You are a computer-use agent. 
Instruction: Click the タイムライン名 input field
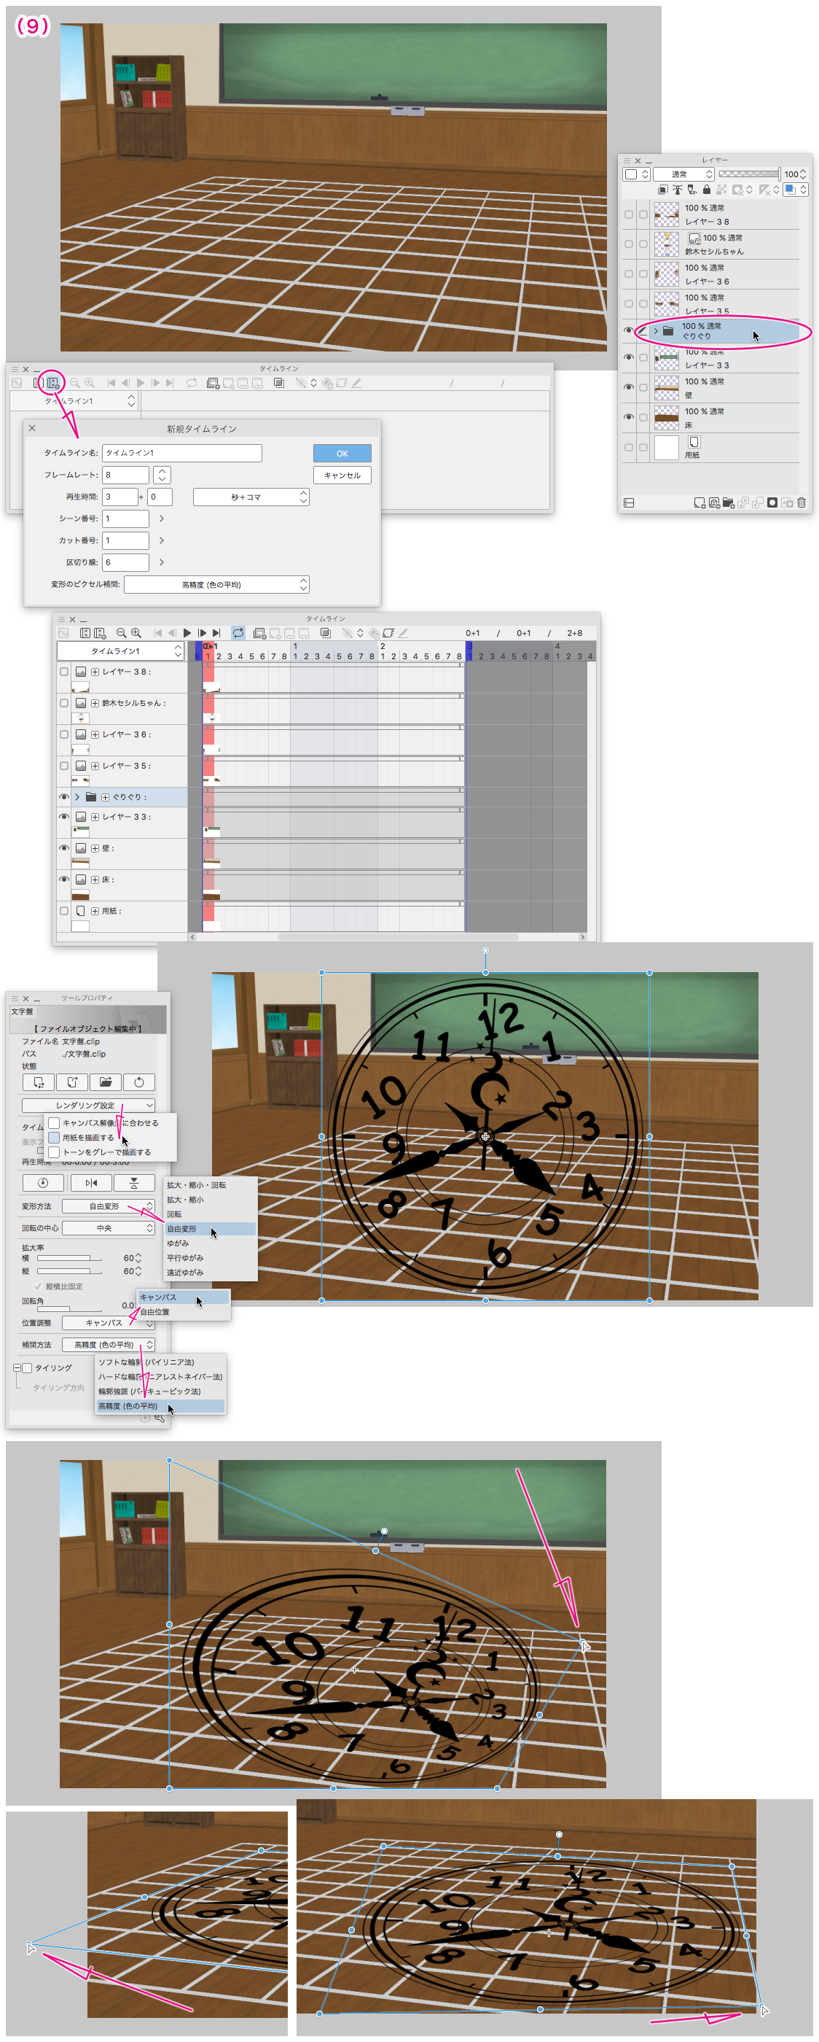(182, 453)
